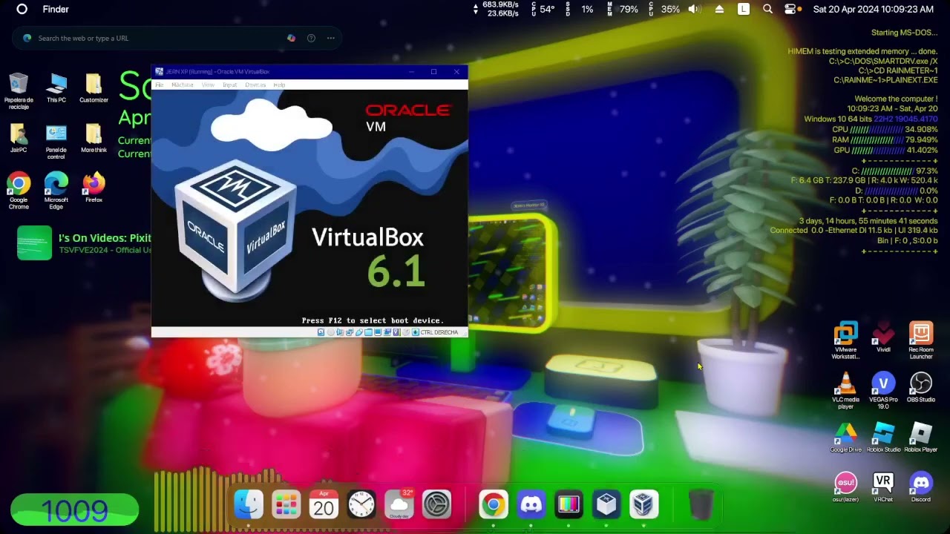
Task: Click the mouse integration icon in VirtualBox status bar
Action: click(406, 332)
